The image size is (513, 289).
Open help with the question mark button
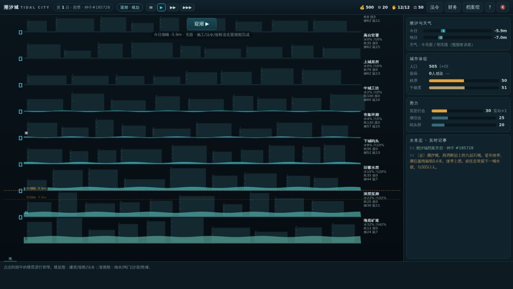pos(490,7)
